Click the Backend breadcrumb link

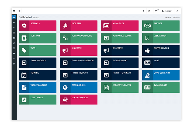coord(168,17)
